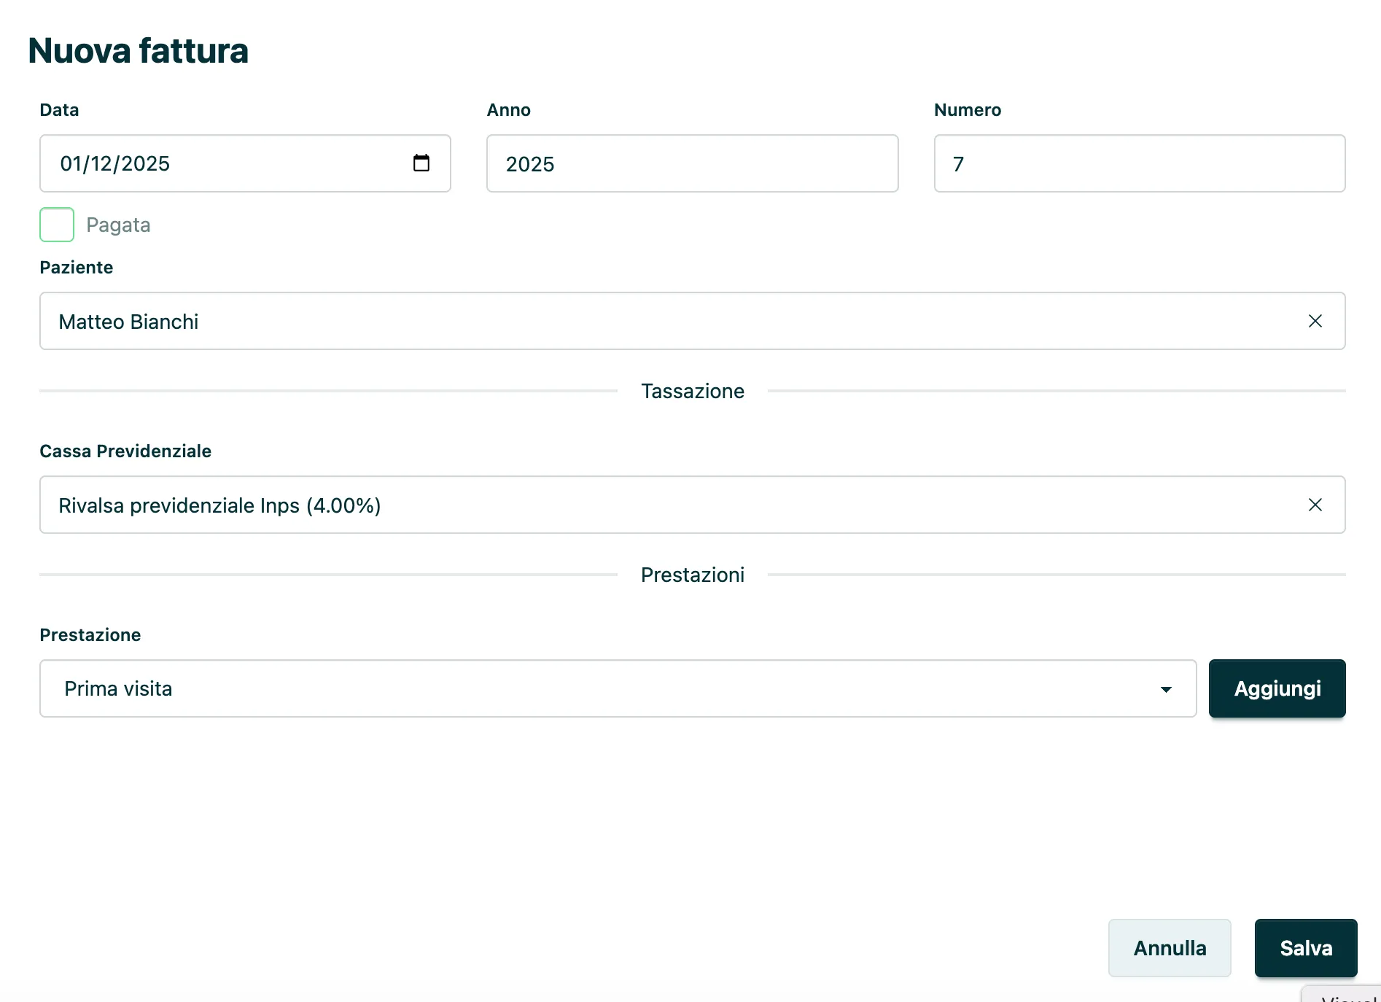Remove the Rivalsa previdenziale Inps selection
Viewport: 1381px width, 1002px height.
[1315, 505]
